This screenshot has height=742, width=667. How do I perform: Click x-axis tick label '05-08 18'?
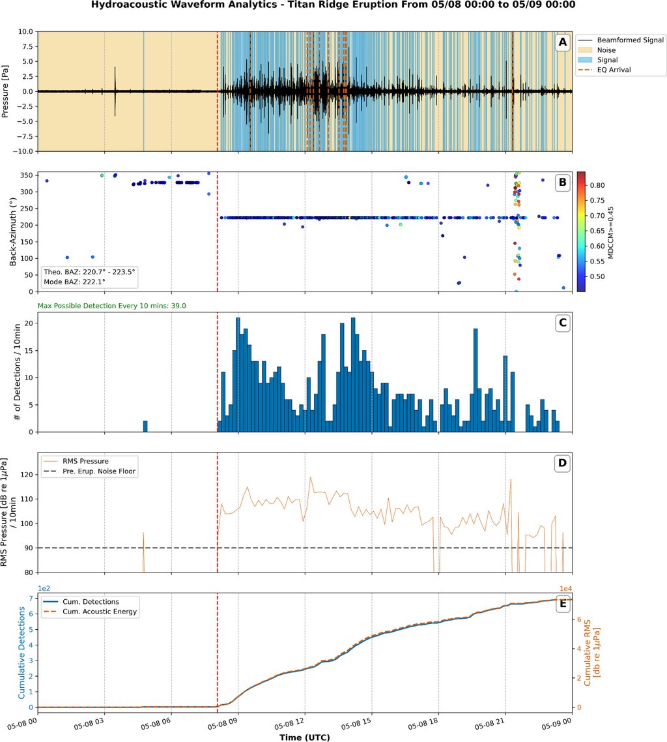(x=423, y=724)
